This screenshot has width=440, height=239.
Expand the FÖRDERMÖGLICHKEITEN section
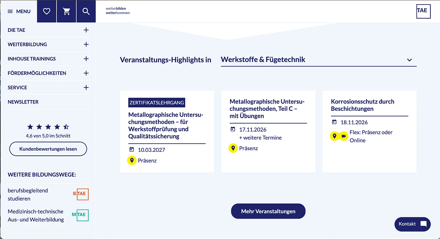(86, 73)
